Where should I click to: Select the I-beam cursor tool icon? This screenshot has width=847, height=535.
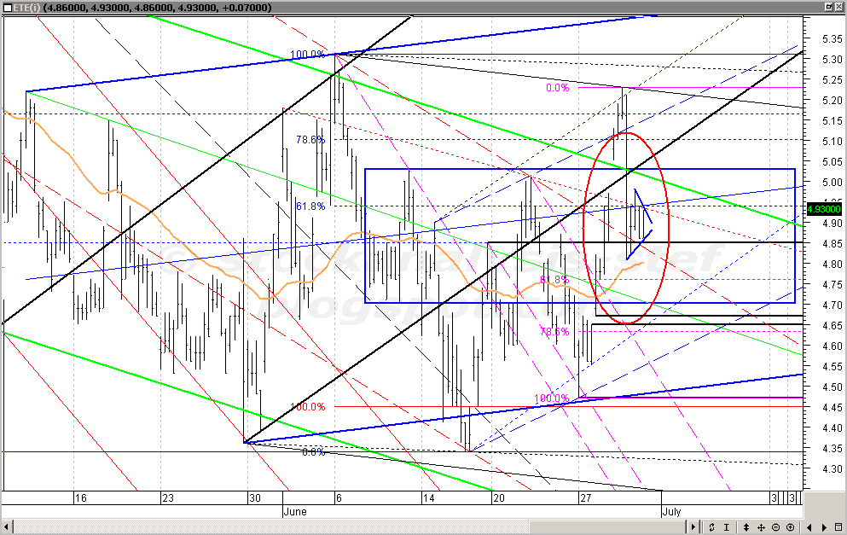coord(727,527)
